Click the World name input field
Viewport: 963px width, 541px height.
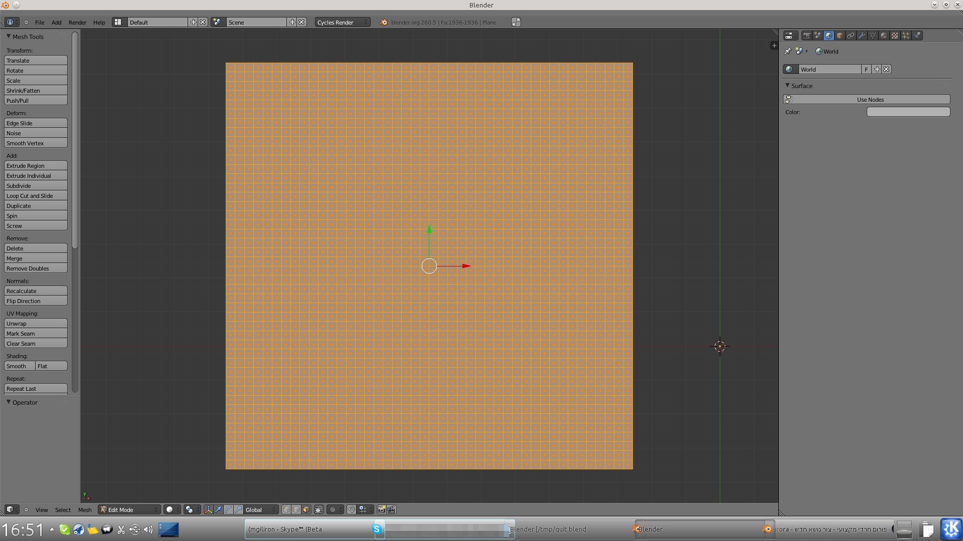(x=829, y=69)
